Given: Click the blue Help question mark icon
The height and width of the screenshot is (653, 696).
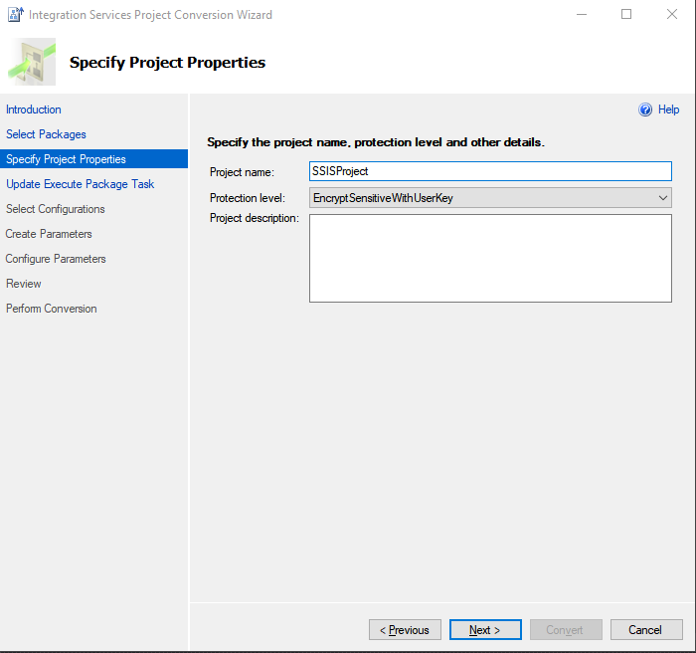Looking at the screenshot, I should [645, 109].
